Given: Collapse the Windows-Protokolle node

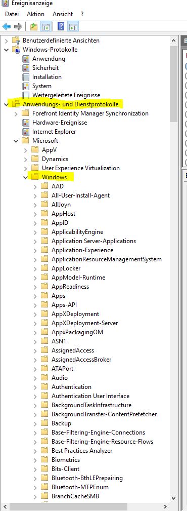Looking at the screenshot, I should (6, 50).
